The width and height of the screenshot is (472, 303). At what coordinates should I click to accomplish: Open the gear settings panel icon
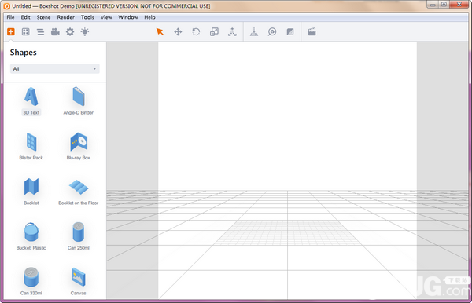tap(70, 31)
